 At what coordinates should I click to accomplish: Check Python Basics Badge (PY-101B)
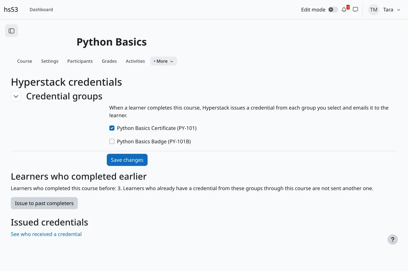pos(112,141)
